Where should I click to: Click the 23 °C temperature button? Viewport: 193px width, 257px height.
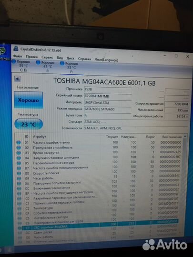point(29,124)
